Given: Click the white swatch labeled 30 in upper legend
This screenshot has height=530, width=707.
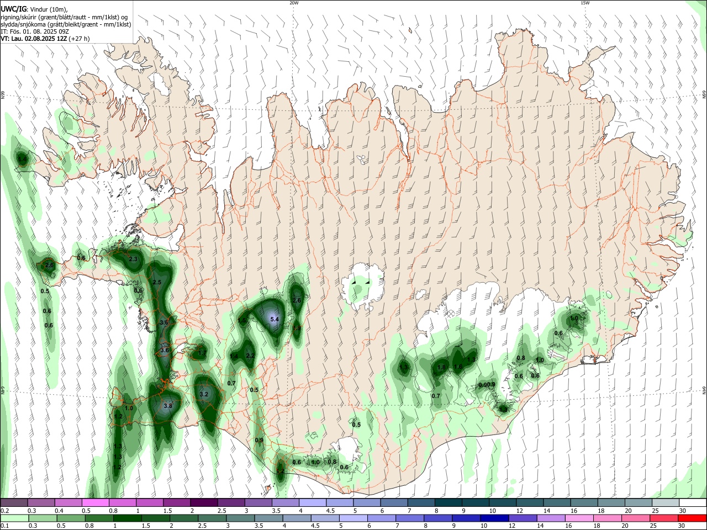Looking at the screenshot, I should point(692,503).
